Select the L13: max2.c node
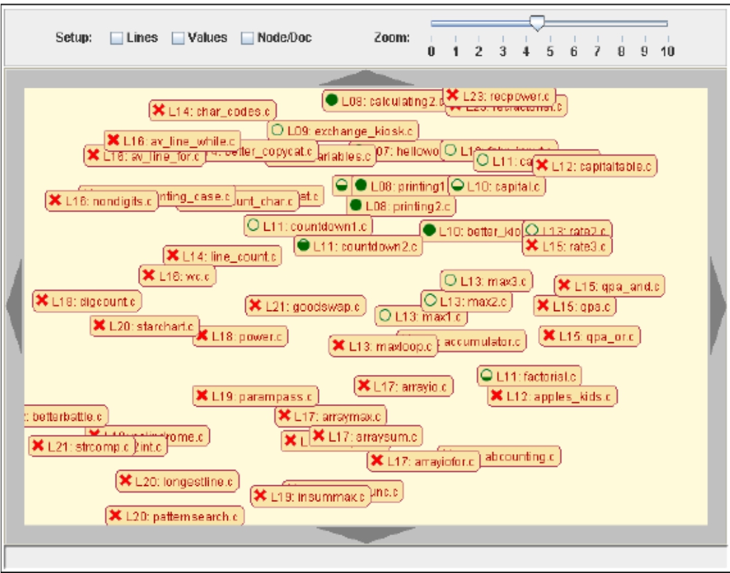730x573 pixels. [466, 301]
